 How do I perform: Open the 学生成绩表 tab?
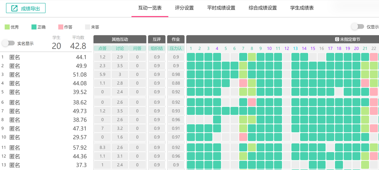302,8
